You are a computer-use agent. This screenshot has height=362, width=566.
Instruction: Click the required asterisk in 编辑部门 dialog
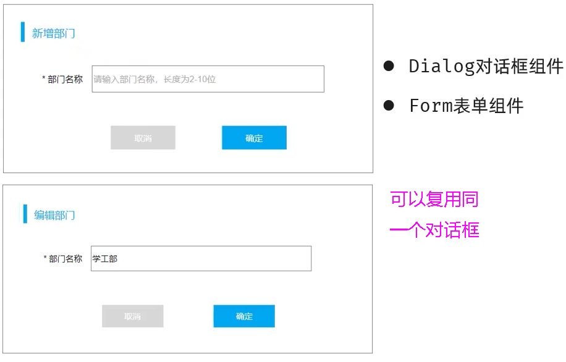pyautogui.click(x=45, y=259)
